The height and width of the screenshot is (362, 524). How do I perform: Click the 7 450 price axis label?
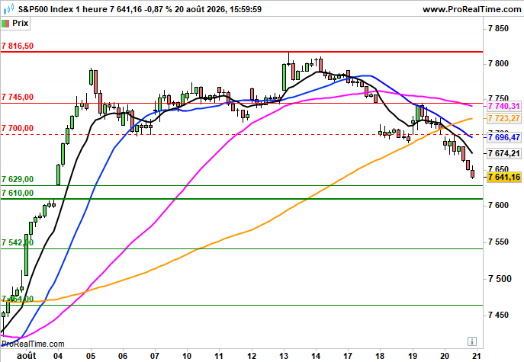[498, 315]
